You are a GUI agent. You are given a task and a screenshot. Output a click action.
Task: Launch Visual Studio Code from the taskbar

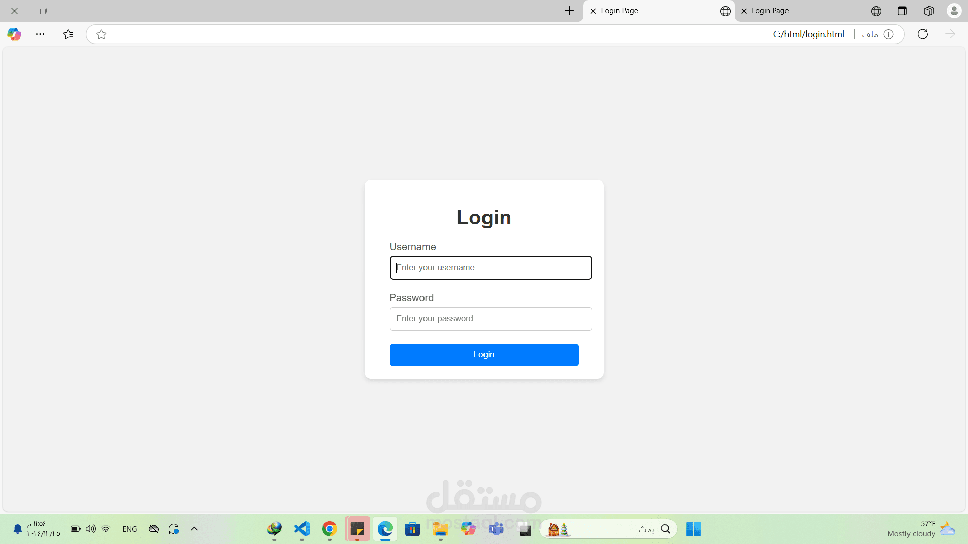(302, 529)
